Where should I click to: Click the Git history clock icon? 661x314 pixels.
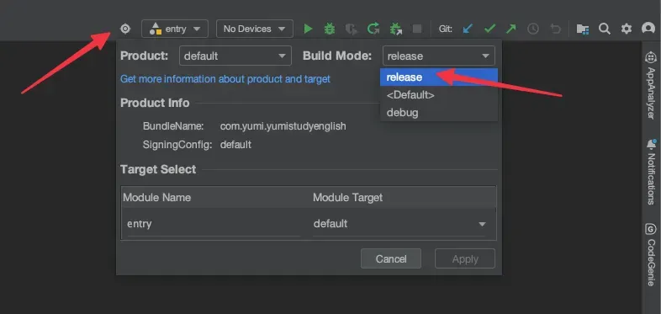tap(533, 29)
